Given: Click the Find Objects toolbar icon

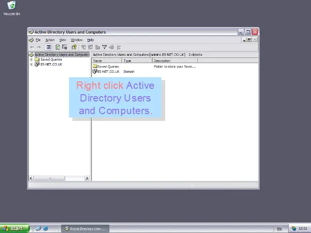Looking at the screenshot, I should click(x=111, y=47).
